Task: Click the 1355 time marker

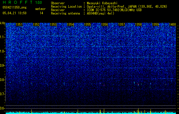Action: click(x=87, y=25)
